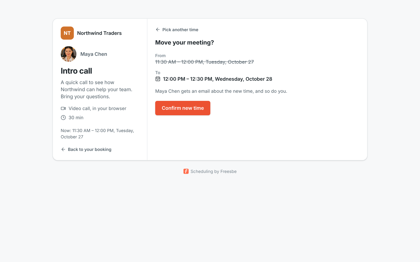The width and height of the screenshot is (420, 262).
Task: Click the Freesbe logo icon in footer
Action: [186, 171]
